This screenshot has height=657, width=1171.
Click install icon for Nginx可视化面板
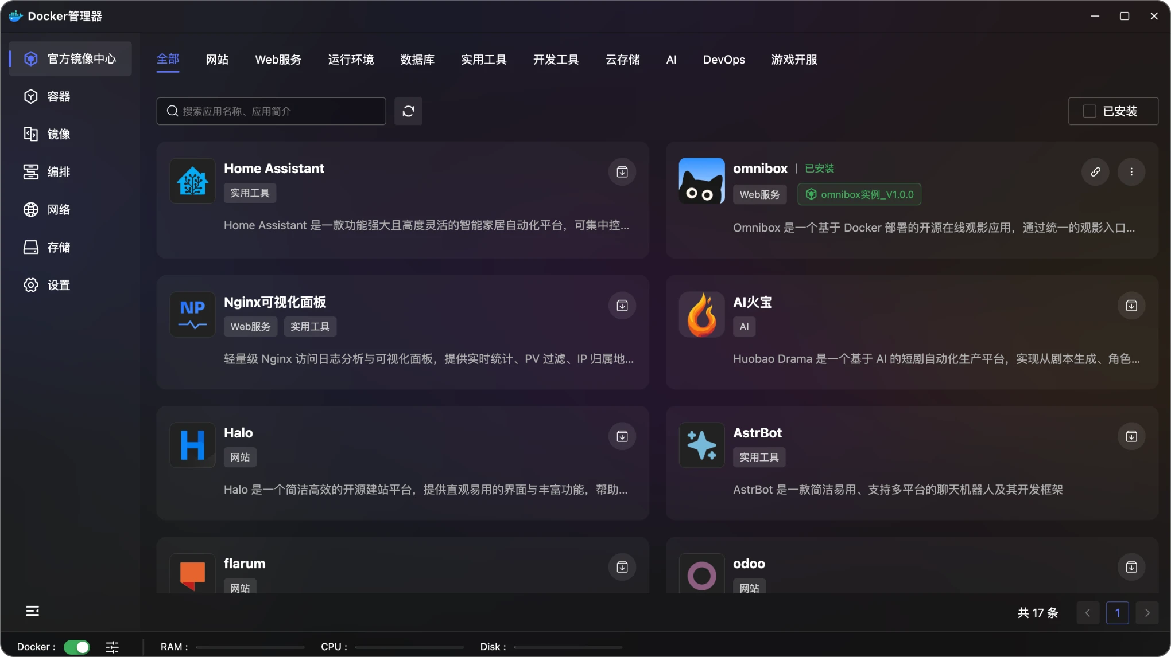click(622, 306)
